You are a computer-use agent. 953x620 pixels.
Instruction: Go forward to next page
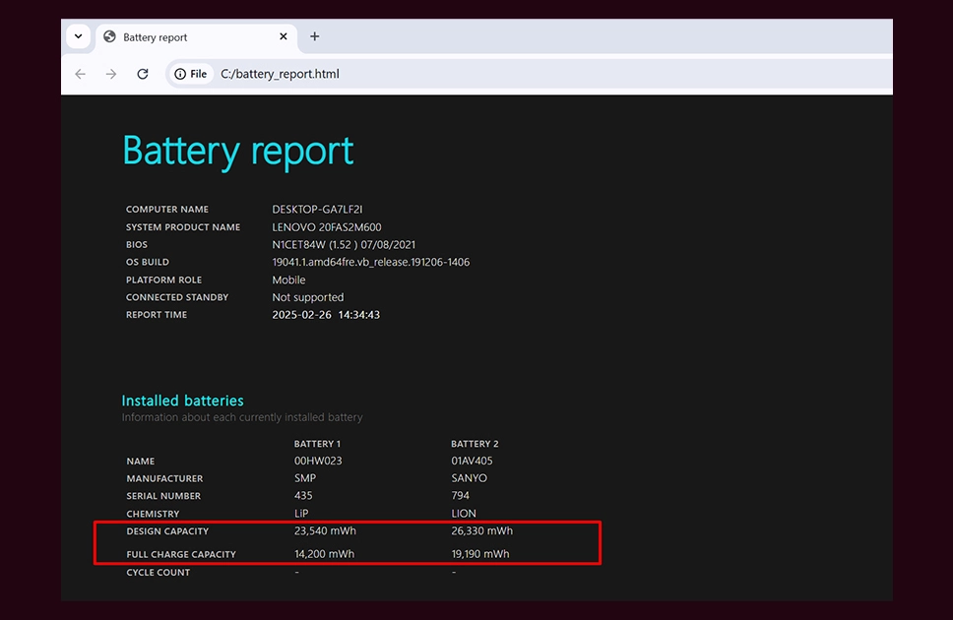(111, 74)
